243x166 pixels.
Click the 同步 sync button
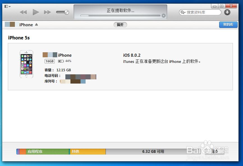214,151
